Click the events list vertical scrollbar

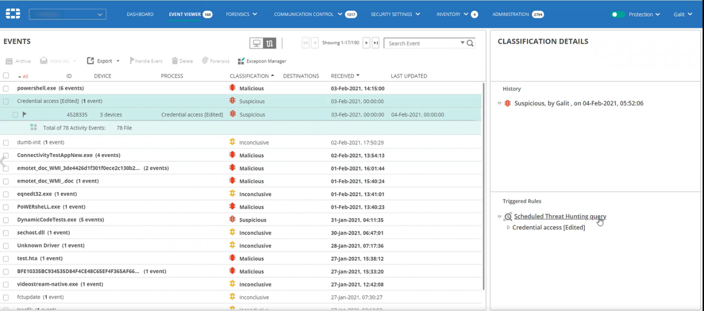(x=483, y=185)
